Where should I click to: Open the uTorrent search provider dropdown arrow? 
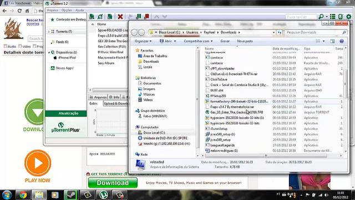tap(327, 17)
